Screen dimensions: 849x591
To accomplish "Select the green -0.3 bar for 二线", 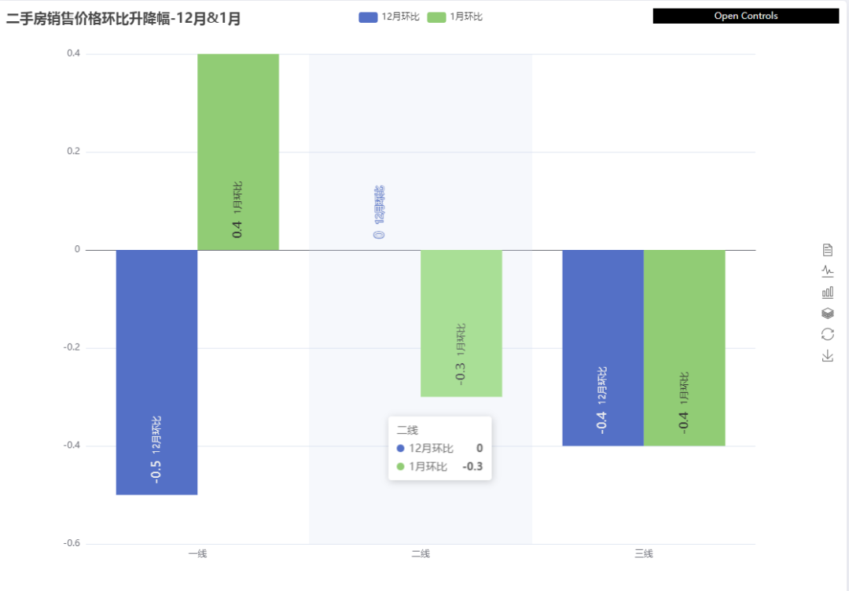I will coord(461,323).
